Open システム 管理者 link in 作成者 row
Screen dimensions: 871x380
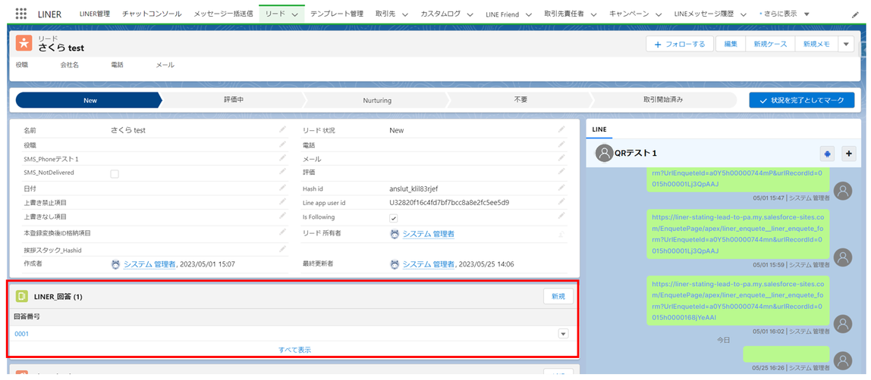click(x=149, y=264)
